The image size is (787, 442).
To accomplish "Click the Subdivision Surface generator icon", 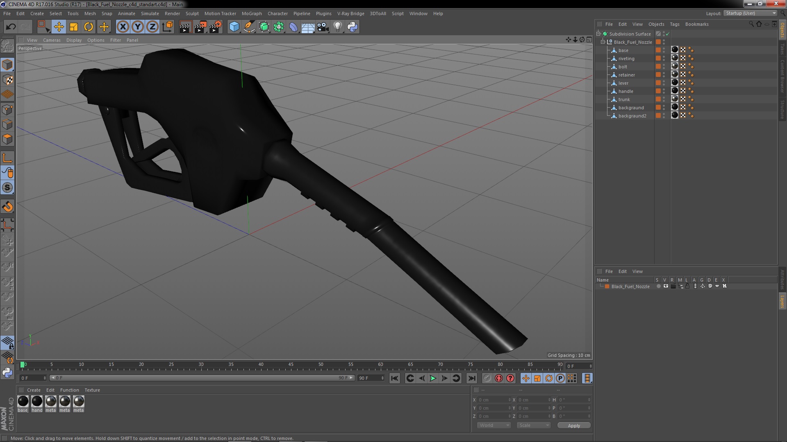I will 264,27.
